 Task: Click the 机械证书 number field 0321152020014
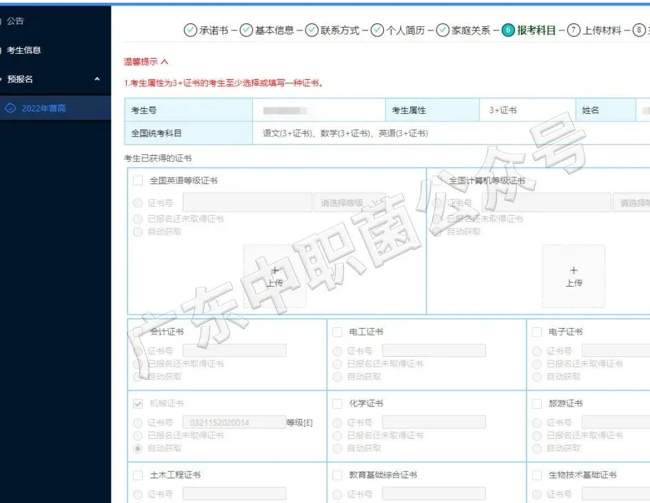[x=234, y=422]
